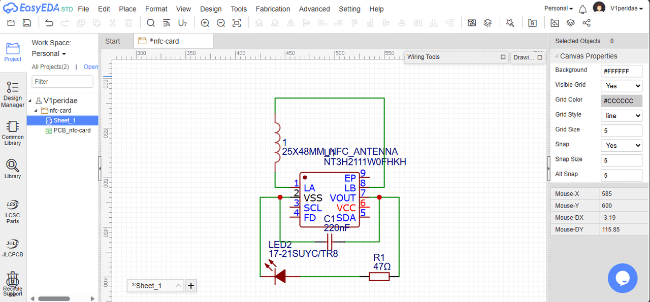Image resolution: width=650 pixels, height=302 pixels.
Task: Click the Share icon in the toolbar
Action: pyautogui.click(x=587, y=23)
